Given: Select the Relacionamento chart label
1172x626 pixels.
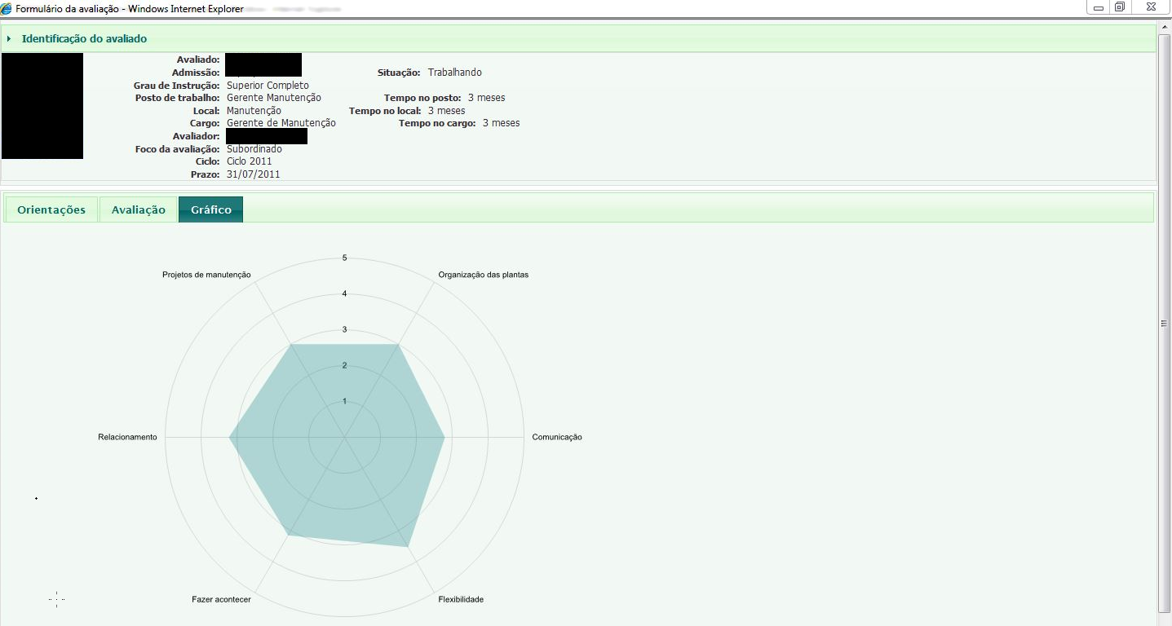Looking at the screenshot, I should pos(127,437).
